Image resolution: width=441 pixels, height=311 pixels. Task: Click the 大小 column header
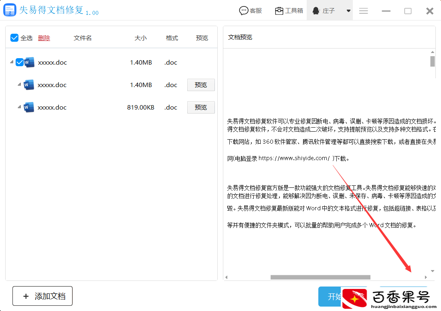pyautogui.click(x=141, y=38)
